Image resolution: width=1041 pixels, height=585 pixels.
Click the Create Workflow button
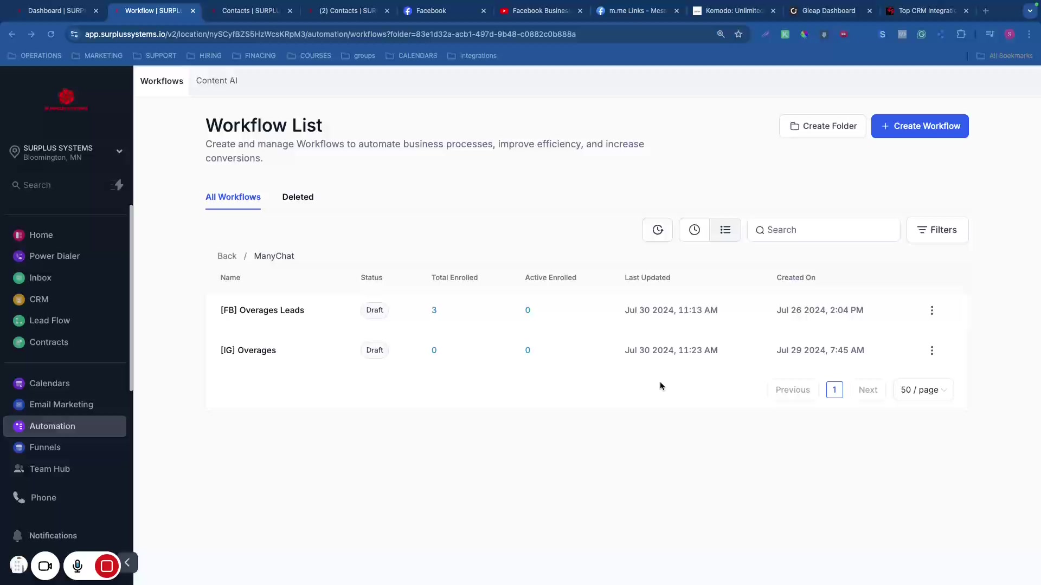click(x=920, y=126)
